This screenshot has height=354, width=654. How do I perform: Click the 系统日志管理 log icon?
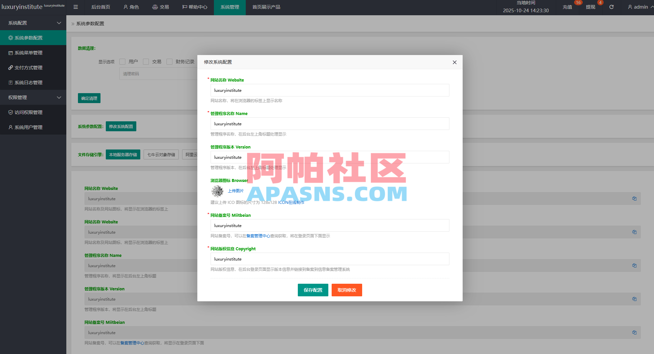pyautogui.click(x=10, y=82)
